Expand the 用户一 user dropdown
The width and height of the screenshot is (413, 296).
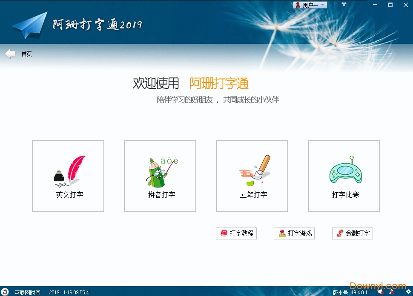pos(322,4)
